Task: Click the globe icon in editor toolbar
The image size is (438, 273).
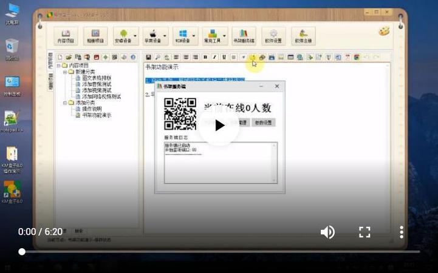Action: click(300, 57)
